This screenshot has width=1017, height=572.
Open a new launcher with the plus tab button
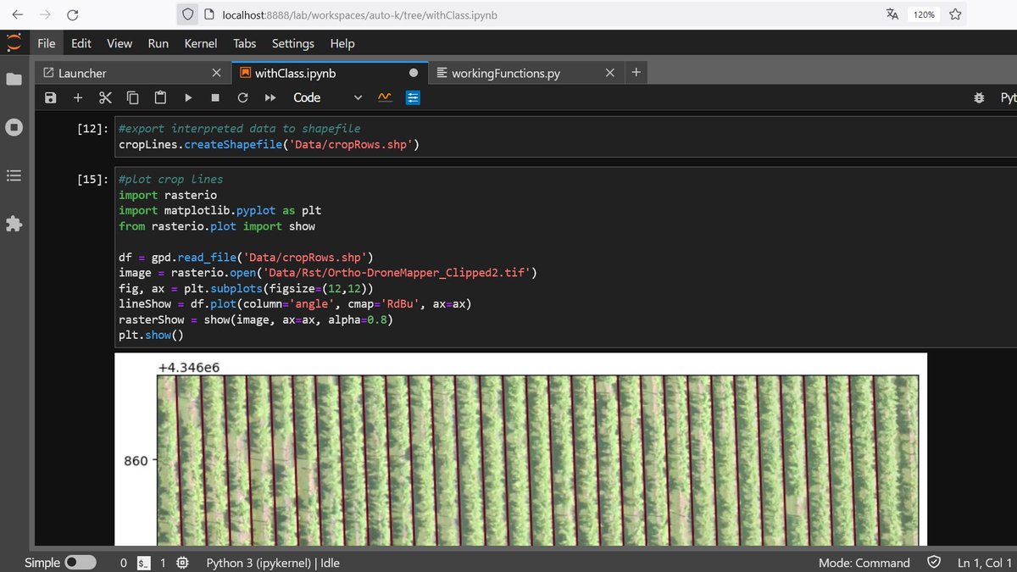636,73
